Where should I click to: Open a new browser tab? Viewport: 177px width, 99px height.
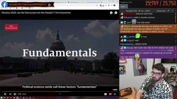pos(101,2)
